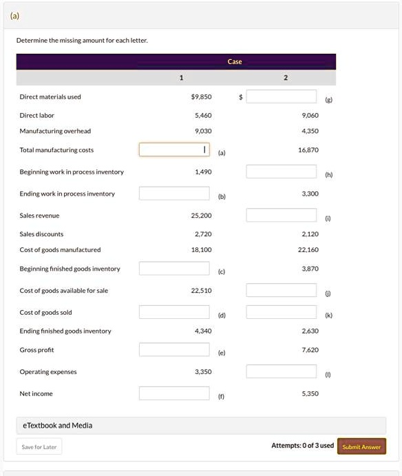Focus Cost of goods available for sale field (j)

point(282,290)
